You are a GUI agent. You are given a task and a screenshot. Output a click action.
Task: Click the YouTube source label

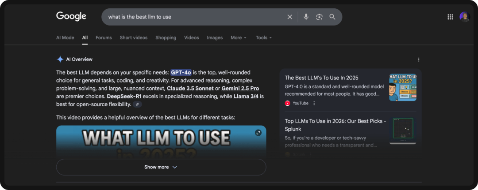pyautogui.click(x=301, y=103)
